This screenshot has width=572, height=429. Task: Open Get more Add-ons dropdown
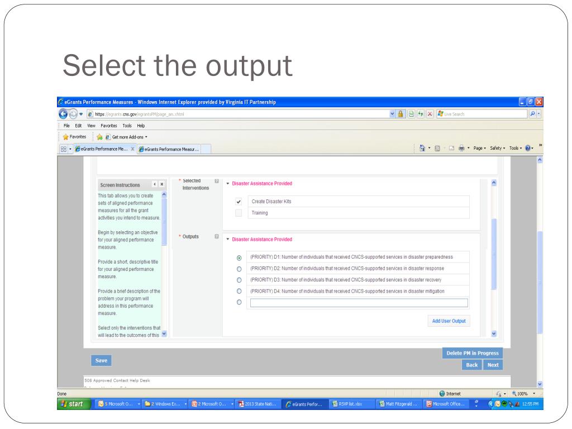(x=127, y=137)
